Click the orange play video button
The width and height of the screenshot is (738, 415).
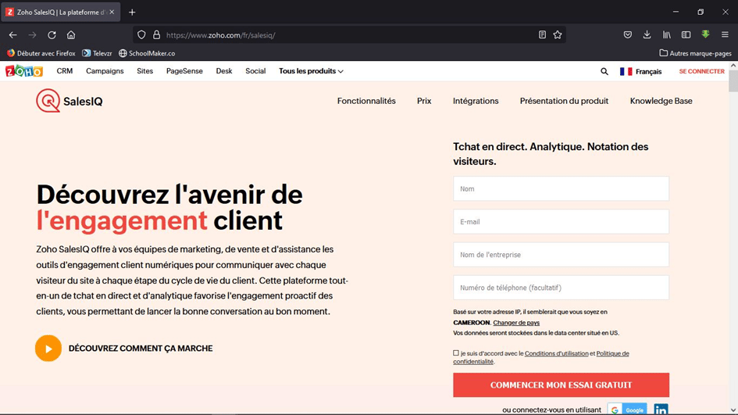(x=48, y=349)
